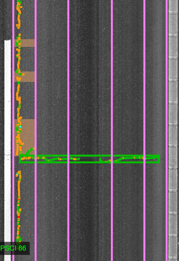Click the PSCI 86 score label
Screen dimensions: 179x261
pos(13,248)
